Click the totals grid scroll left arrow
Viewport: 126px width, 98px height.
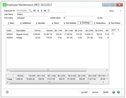pyautogui.click(x=8, y=82)
